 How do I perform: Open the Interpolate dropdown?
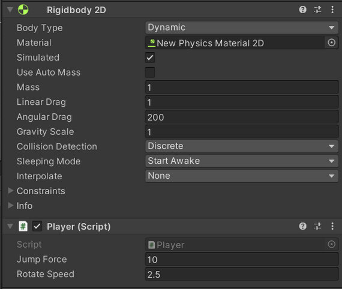[242, 176]
